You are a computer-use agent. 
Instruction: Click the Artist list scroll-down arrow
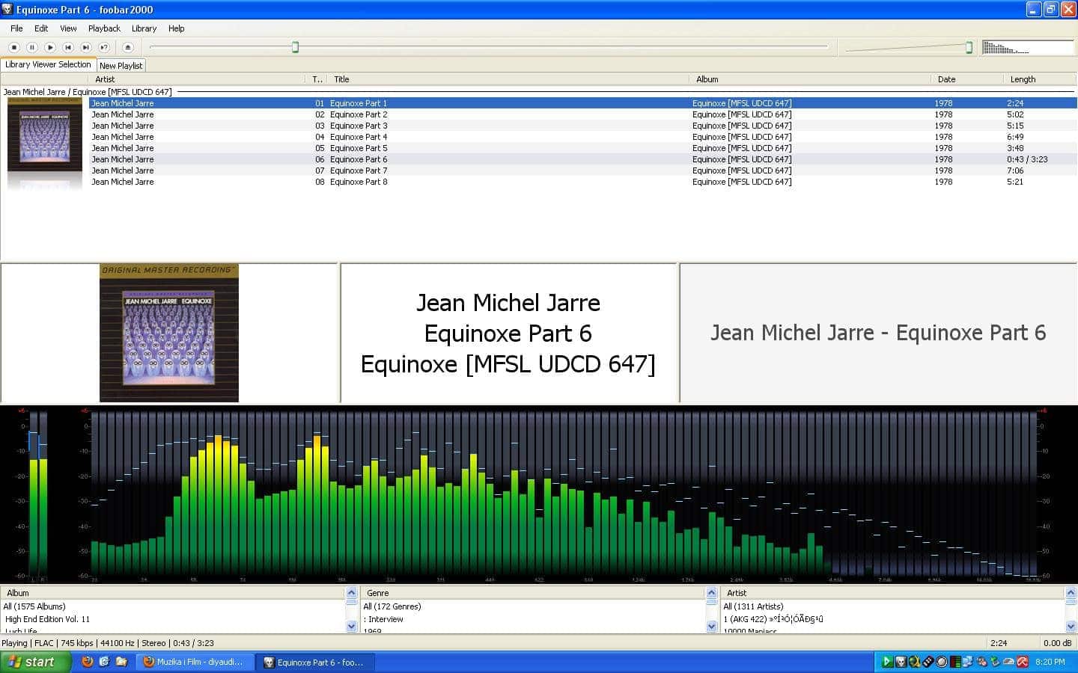[x=1071, y=627]
